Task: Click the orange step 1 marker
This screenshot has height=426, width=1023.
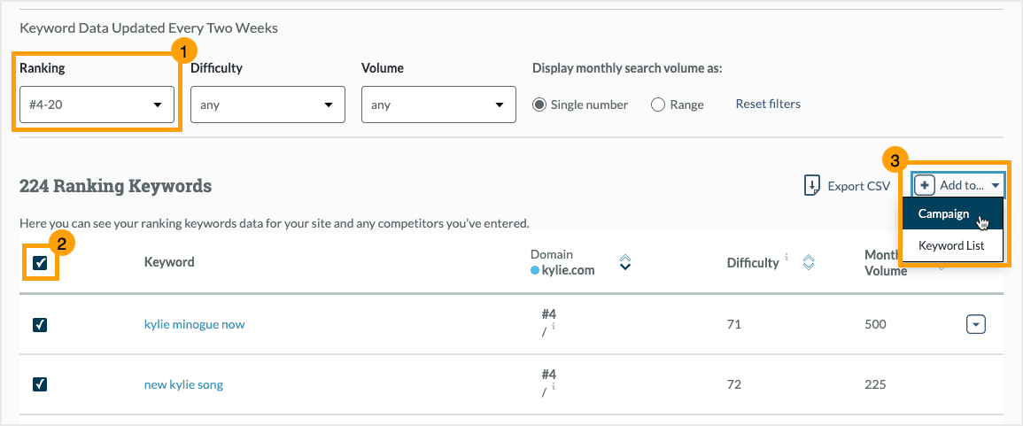Action: pyautogui.click(x=182, y=51)
